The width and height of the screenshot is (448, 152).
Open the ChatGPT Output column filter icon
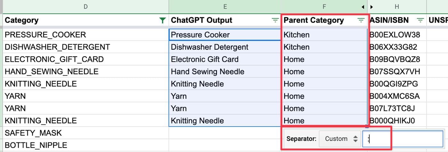tap(275, 20)
